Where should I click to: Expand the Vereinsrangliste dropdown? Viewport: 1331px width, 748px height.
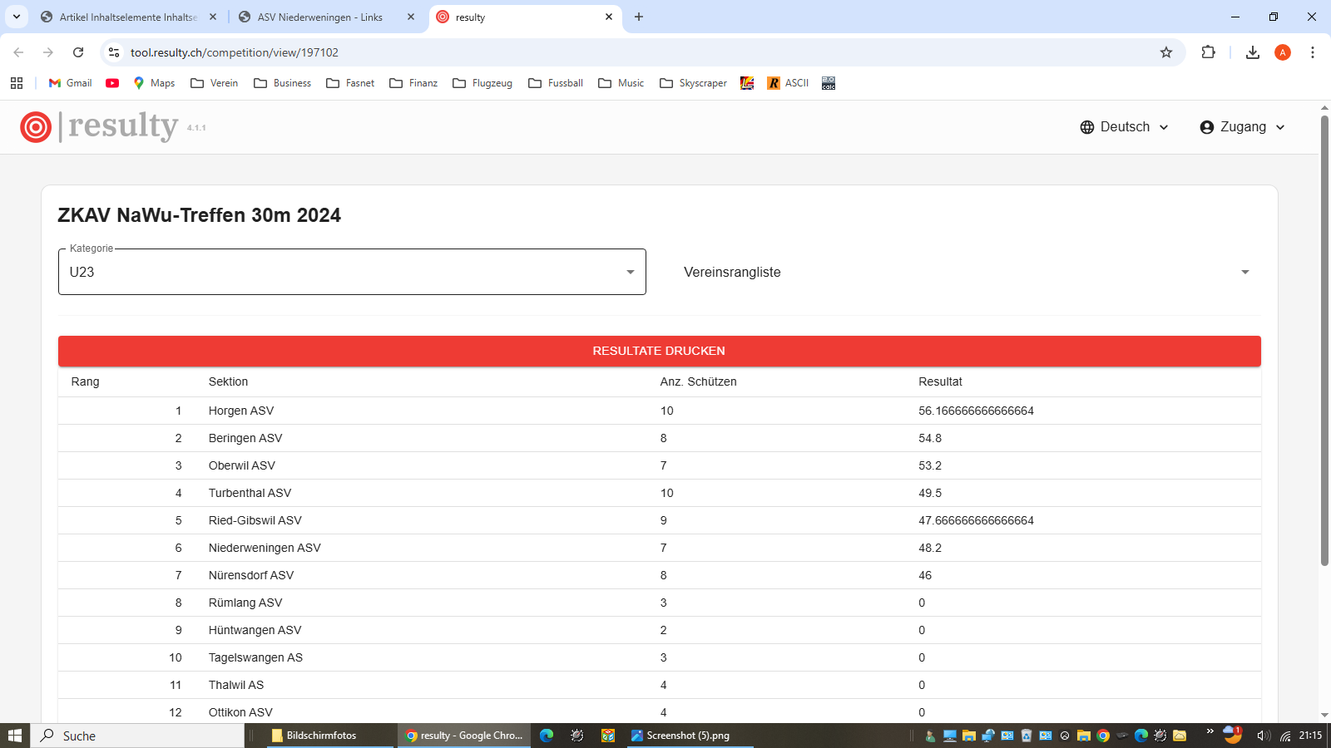click(965, 273)
